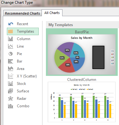Screen dimensions: 119x125
Task: Choose the Combo category label
Action: (x=23, y=106)
